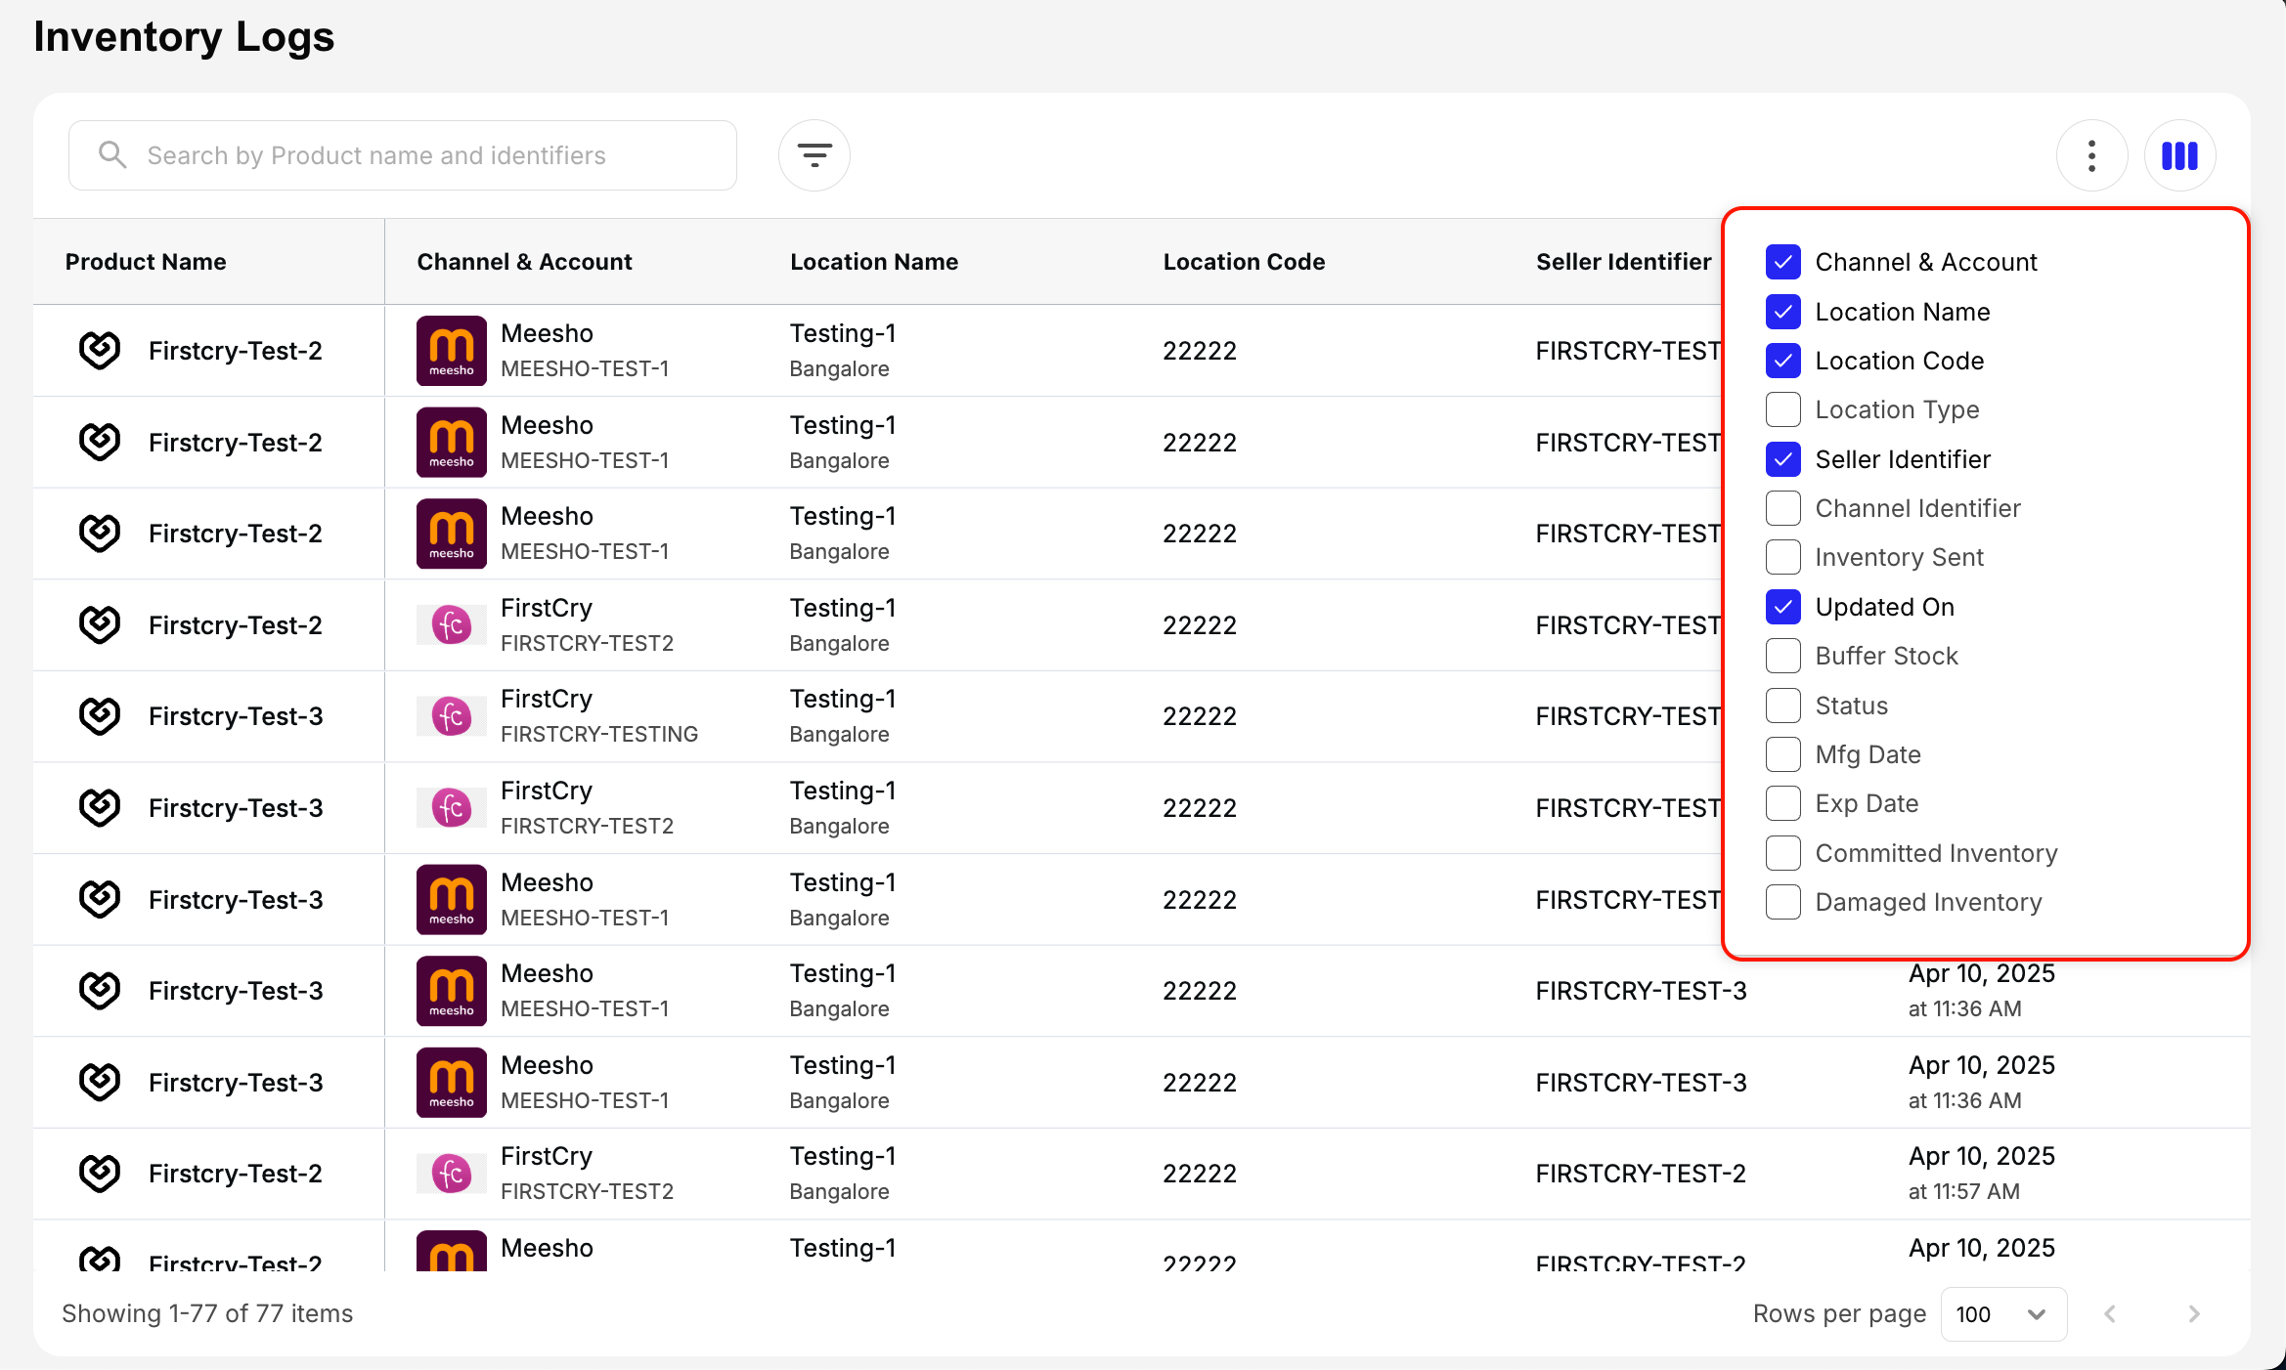Click the Seller Identifier column header
Screen dimensions: 2286x1370
click(x=1623, y=262)
